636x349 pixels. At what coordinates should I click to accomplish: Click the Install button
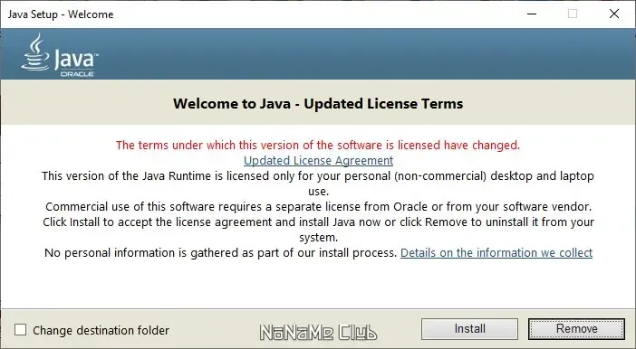pos(469,329)
